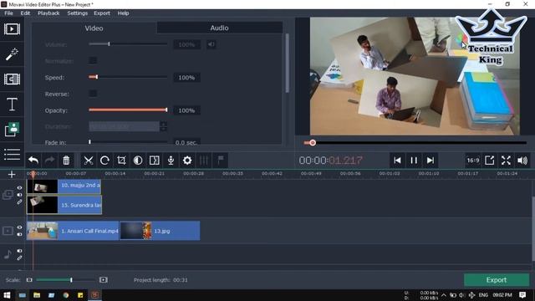Click the Speed 100% value field
This screenshot has width=535, height=301.
(x=186, y=78)
